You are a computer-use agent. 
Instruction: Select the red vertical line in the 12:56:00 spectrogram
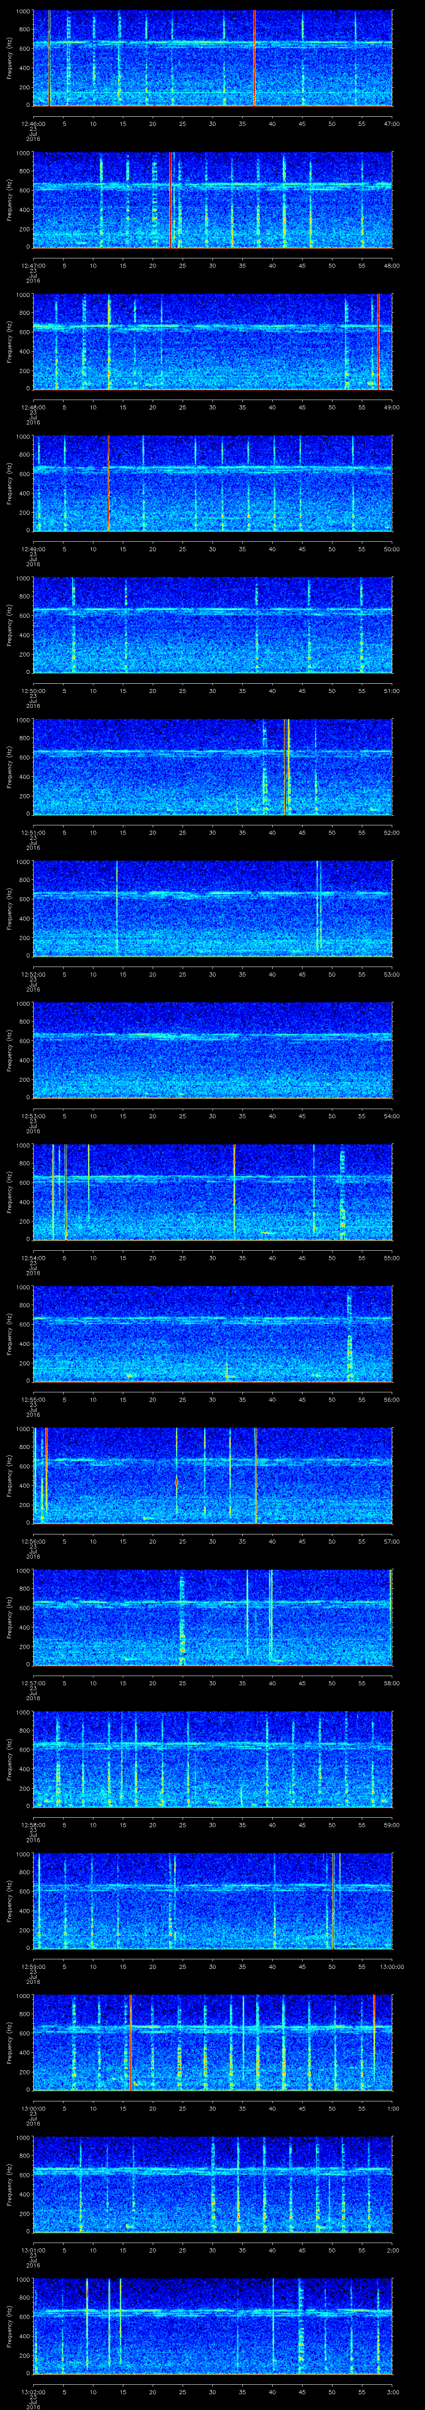pyautogui.click(x=256, y=1476)
